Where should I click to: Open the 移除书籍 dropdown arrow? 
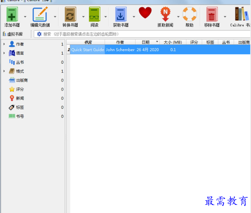pos(225,17)
